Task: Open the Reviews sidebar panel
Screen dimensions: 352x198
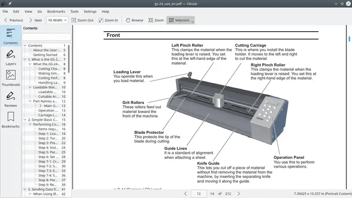Action: [11, 99]
